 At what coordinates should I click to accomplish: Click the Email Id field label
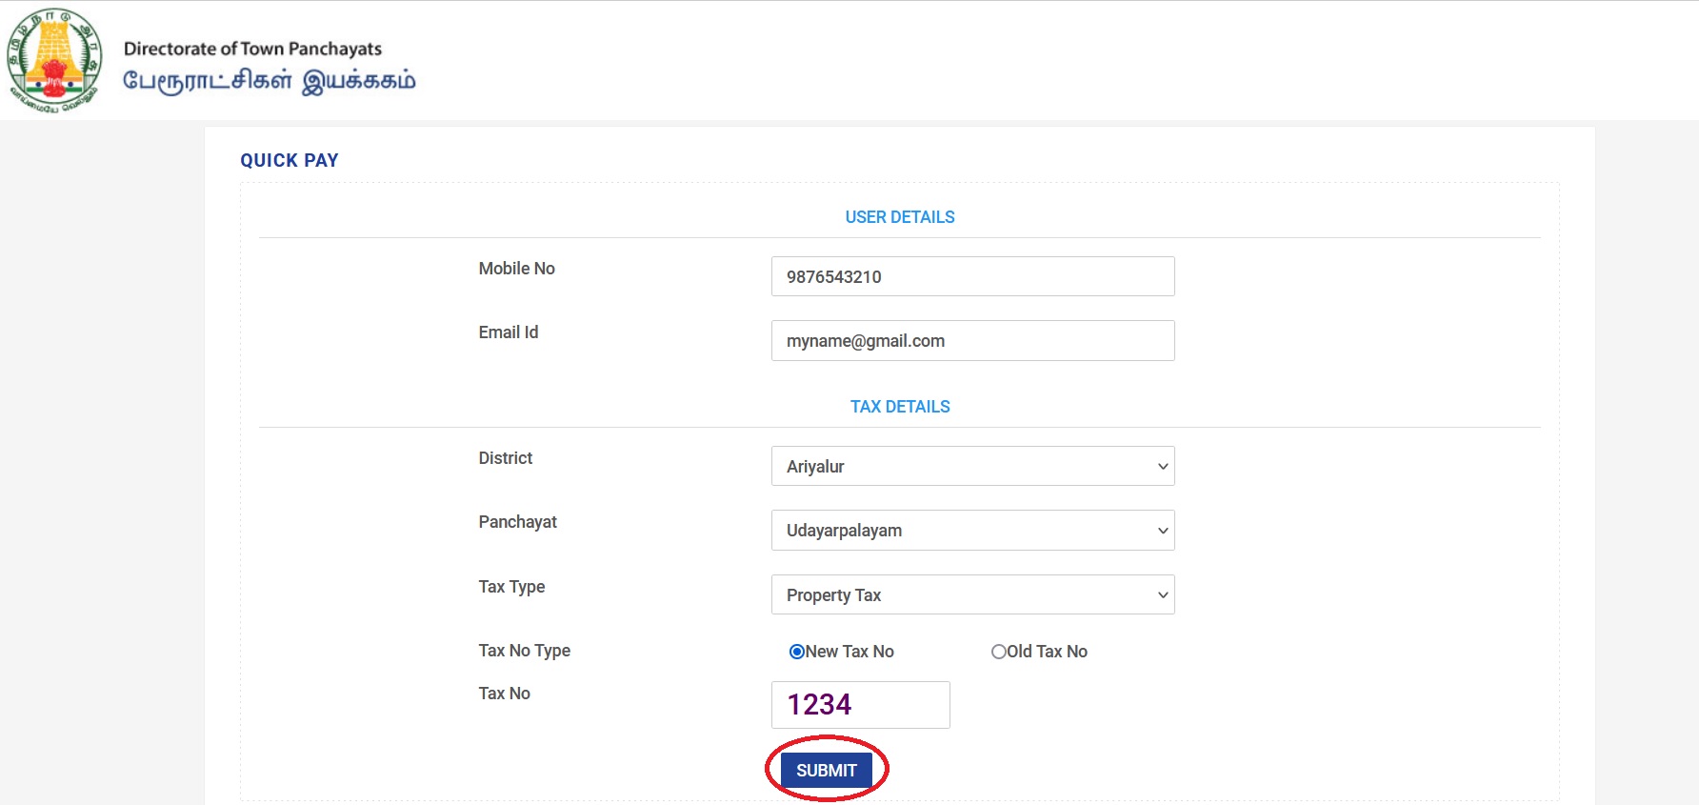(x=508, y=332)
